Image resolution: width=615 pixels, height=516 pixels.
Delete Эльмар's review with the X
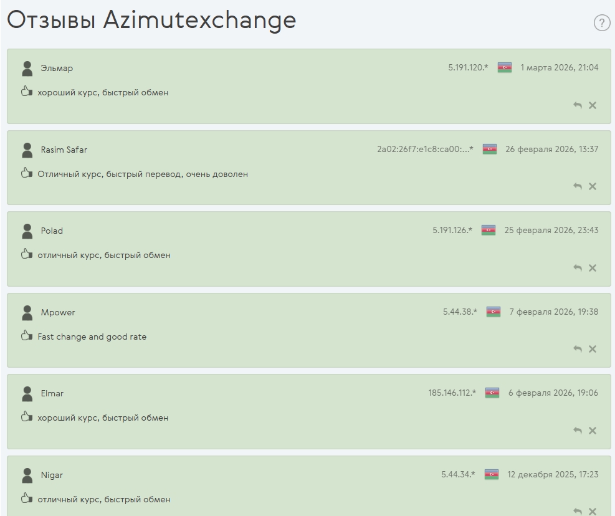pos(593,105)
